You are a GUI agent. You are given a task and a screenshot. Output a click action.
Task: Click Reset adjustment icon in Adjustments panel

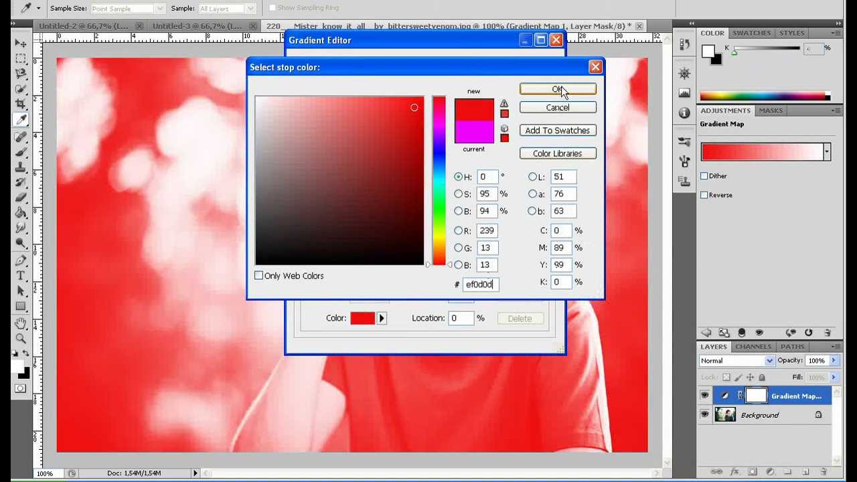(x=808, y=333)
